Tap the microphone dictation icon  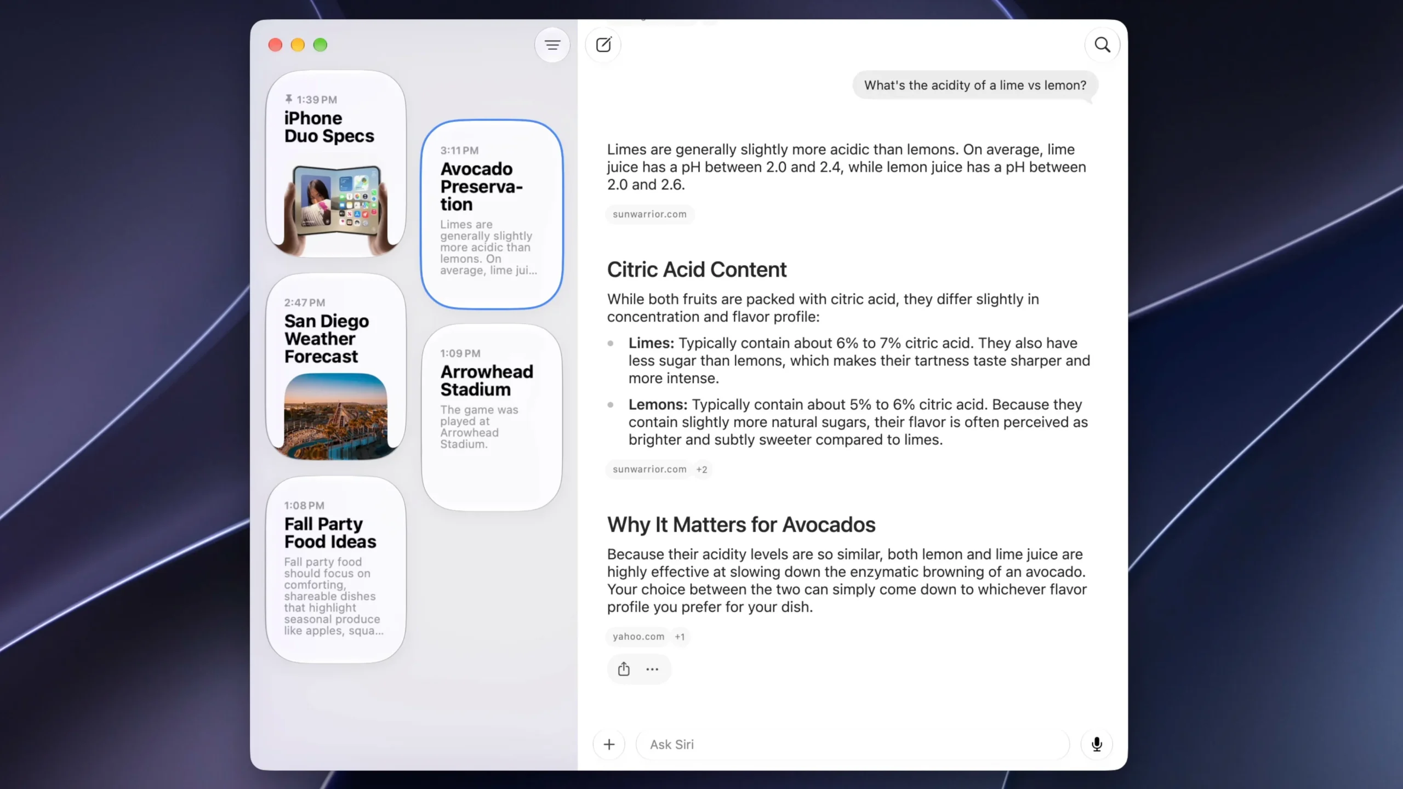coord(1097,744)
